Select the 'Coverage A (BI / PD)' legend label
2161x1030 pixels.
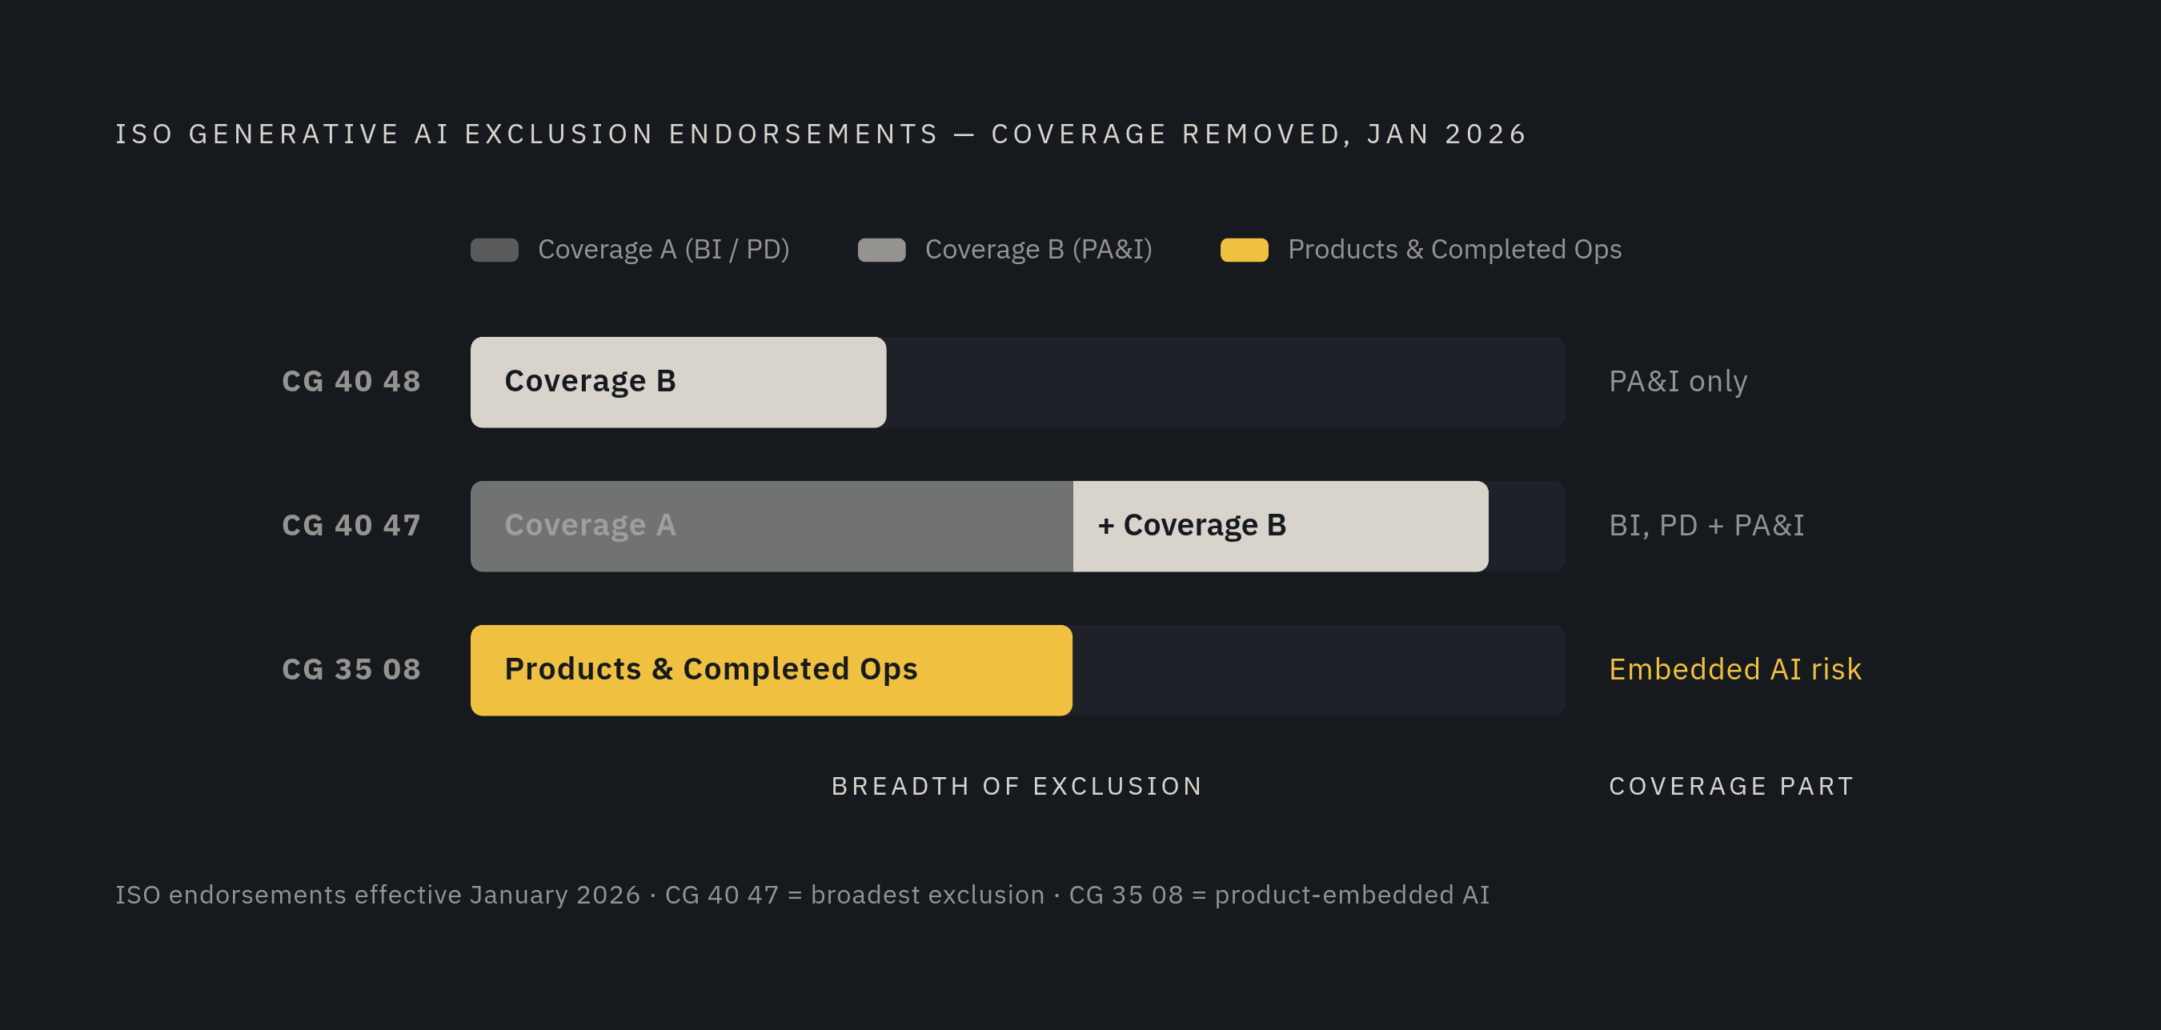(664, 250)
